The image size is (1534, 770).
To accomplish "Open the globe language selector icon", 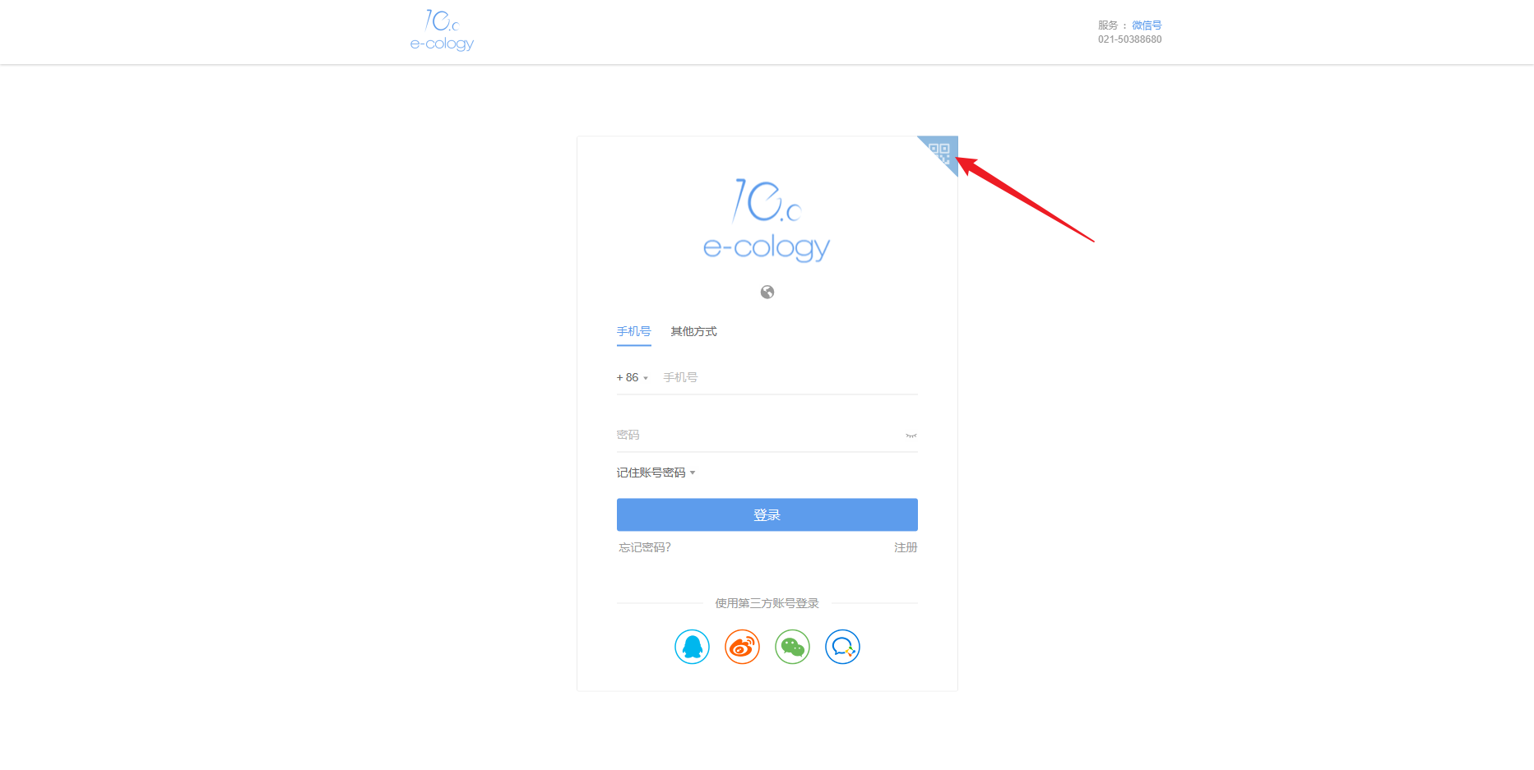I will 767,292.
